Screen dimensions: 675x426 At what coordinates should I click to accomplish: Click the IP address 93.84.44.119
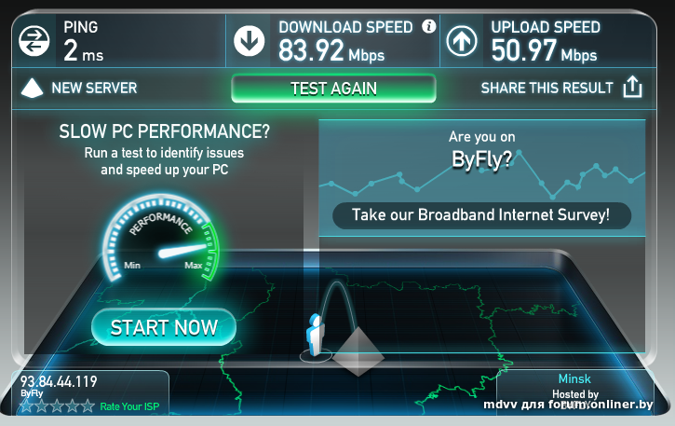click(x=59, y=381)
